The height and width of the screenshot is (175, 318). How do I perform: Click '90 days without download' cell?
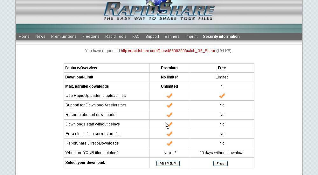[x=222, y=153]
